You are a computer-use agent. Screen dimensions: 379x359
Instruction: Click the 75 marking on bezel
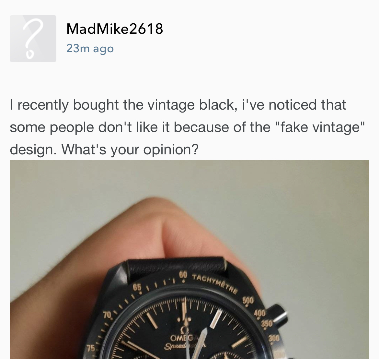91,348
